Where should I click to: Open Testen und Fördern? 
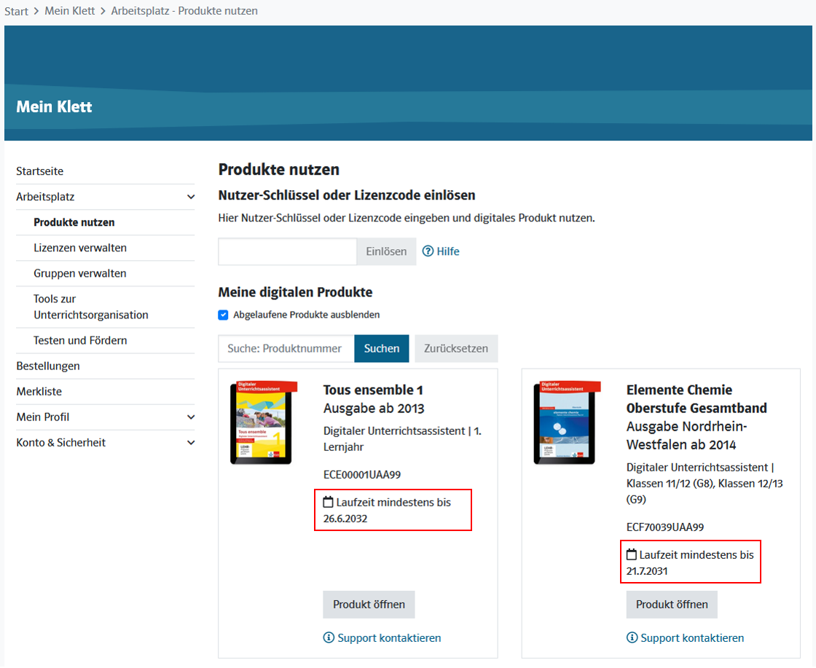[80, 340]
